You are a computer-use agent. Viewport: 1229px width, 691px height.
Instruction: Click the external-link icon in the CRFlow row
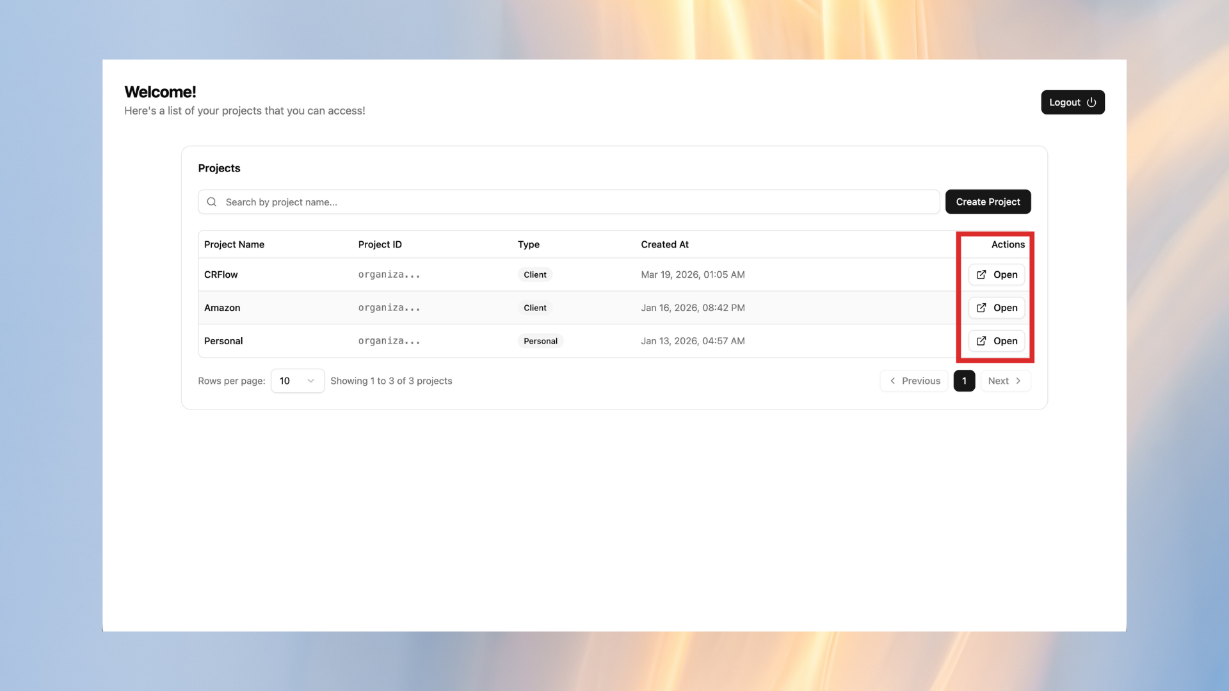tap(981, 274)
